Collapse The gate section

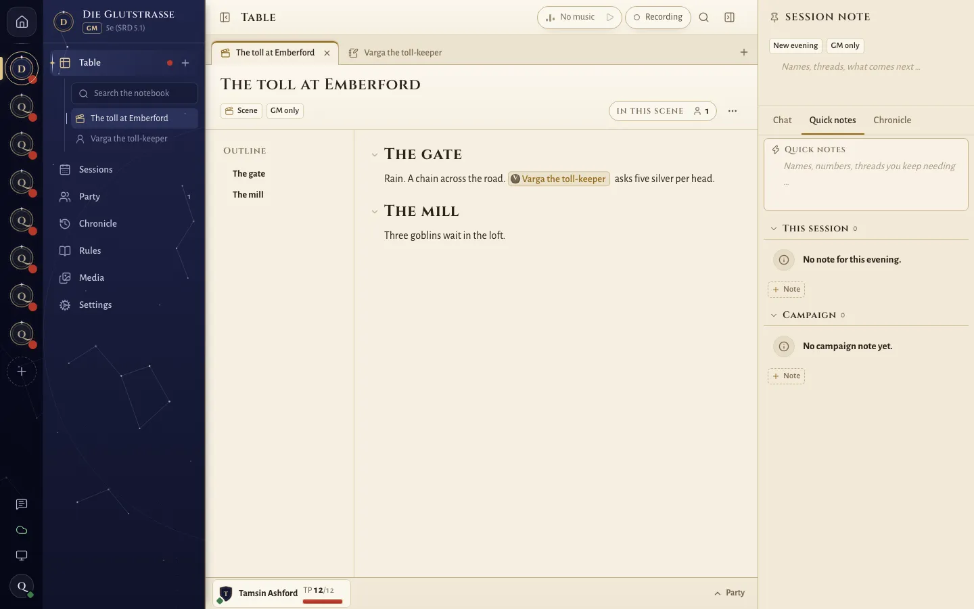point(375,155)
